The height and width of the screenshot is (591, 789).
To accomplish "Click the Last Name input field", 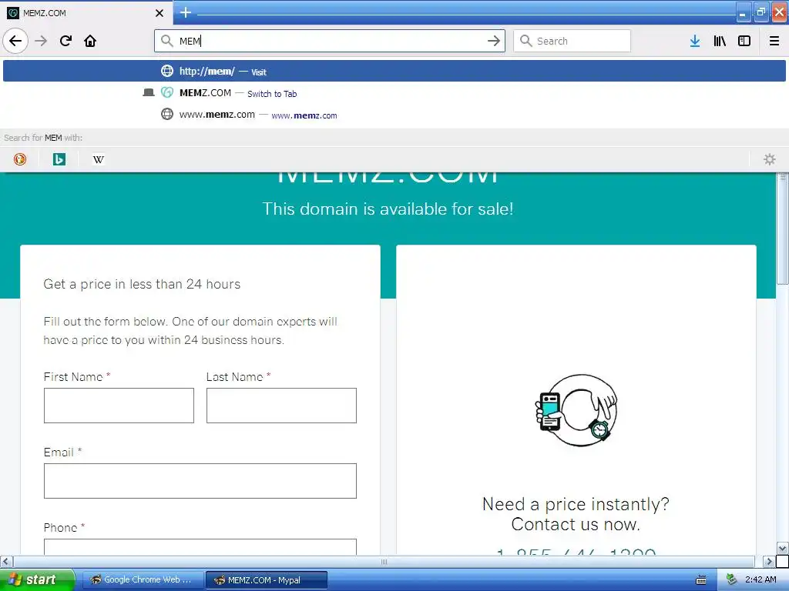I will tap(281, 405).
